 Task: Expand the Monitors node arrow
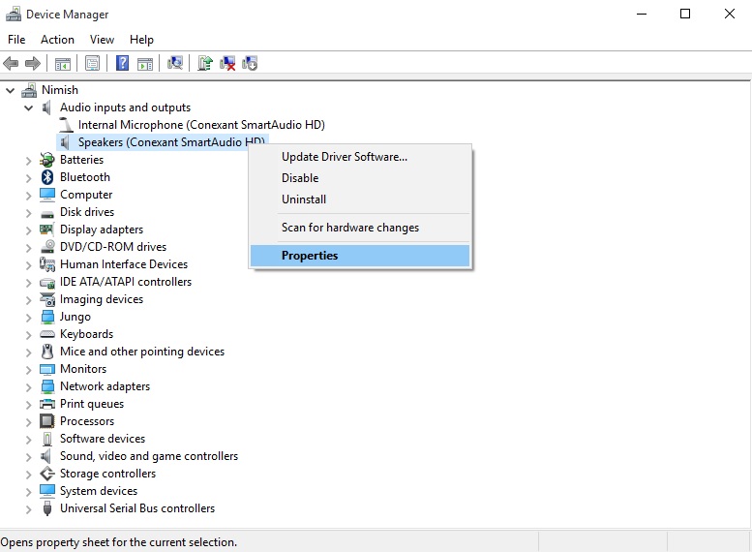(28, 370)
